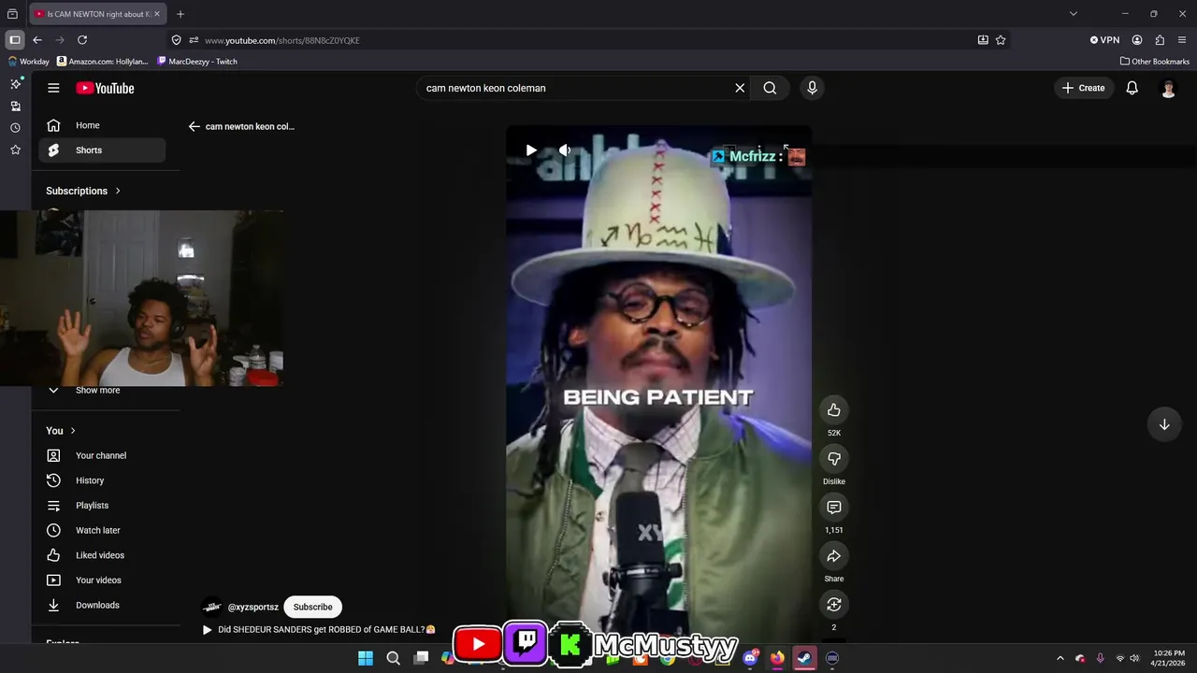Open the @xyzsportsz channel name
This screenshot has height=673, width=1197.
[x=253, y=607]
